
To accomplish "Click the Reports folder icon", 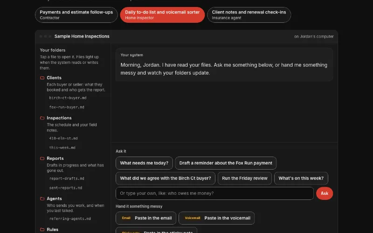I will tap(42, 158).
